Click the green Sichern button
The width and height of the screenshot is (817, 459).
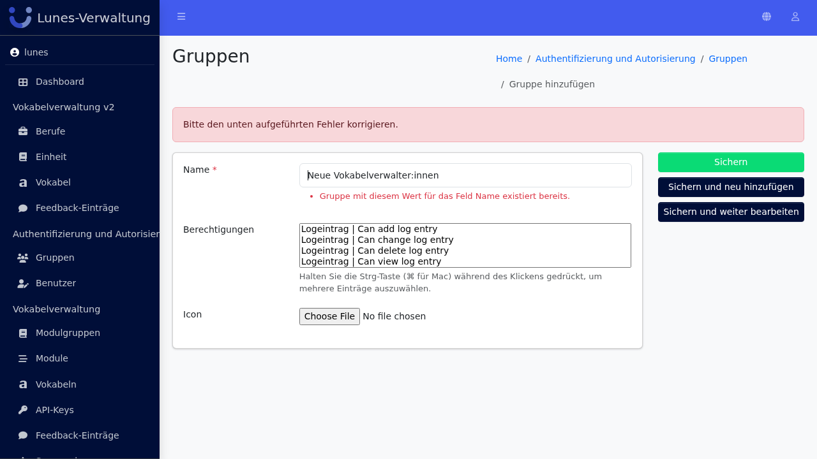click(731, 162)
